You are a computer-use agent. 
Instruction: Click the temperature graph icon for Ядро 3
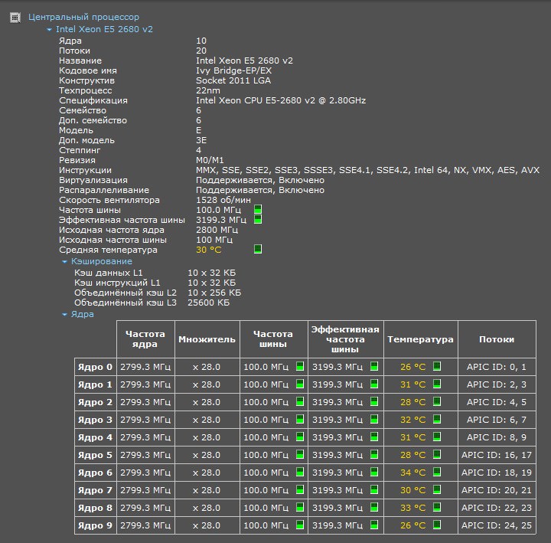[437, 419]
